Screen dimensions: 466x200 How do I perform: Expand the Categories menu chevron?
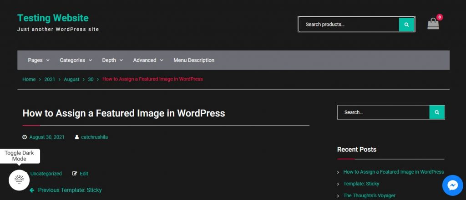(x=91, y=60)
